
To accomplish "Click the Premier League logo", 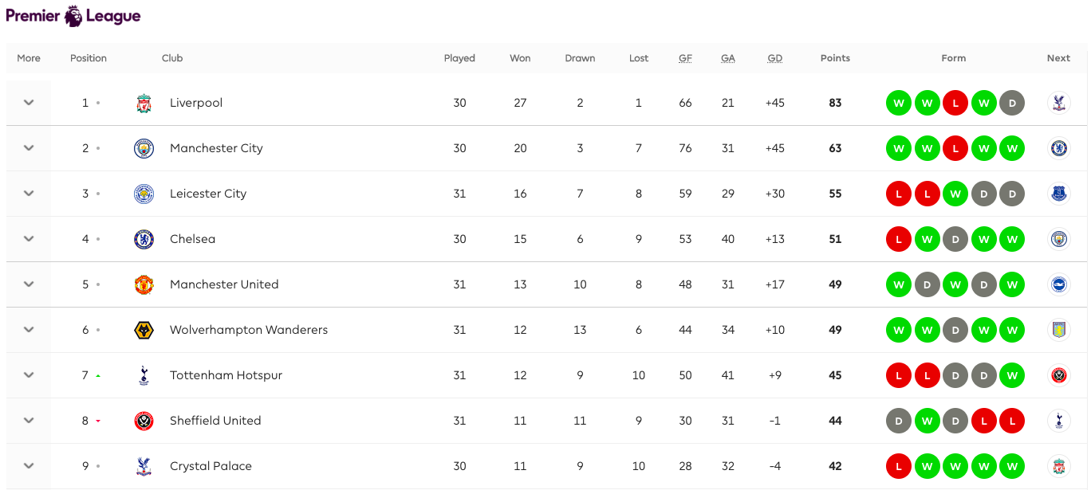I will pyautogui.click(x=73, y=16).
